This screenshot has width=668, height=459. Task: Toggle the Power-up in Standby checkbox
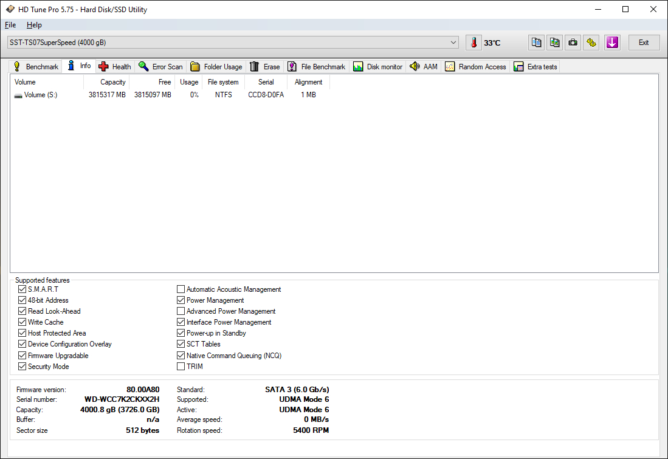pos(181,333)
